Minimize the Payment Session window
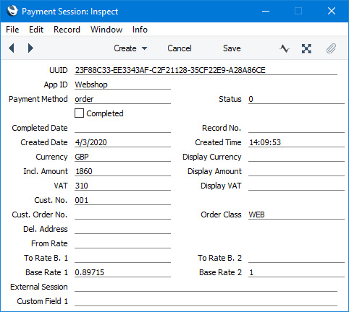 (266, 11)
